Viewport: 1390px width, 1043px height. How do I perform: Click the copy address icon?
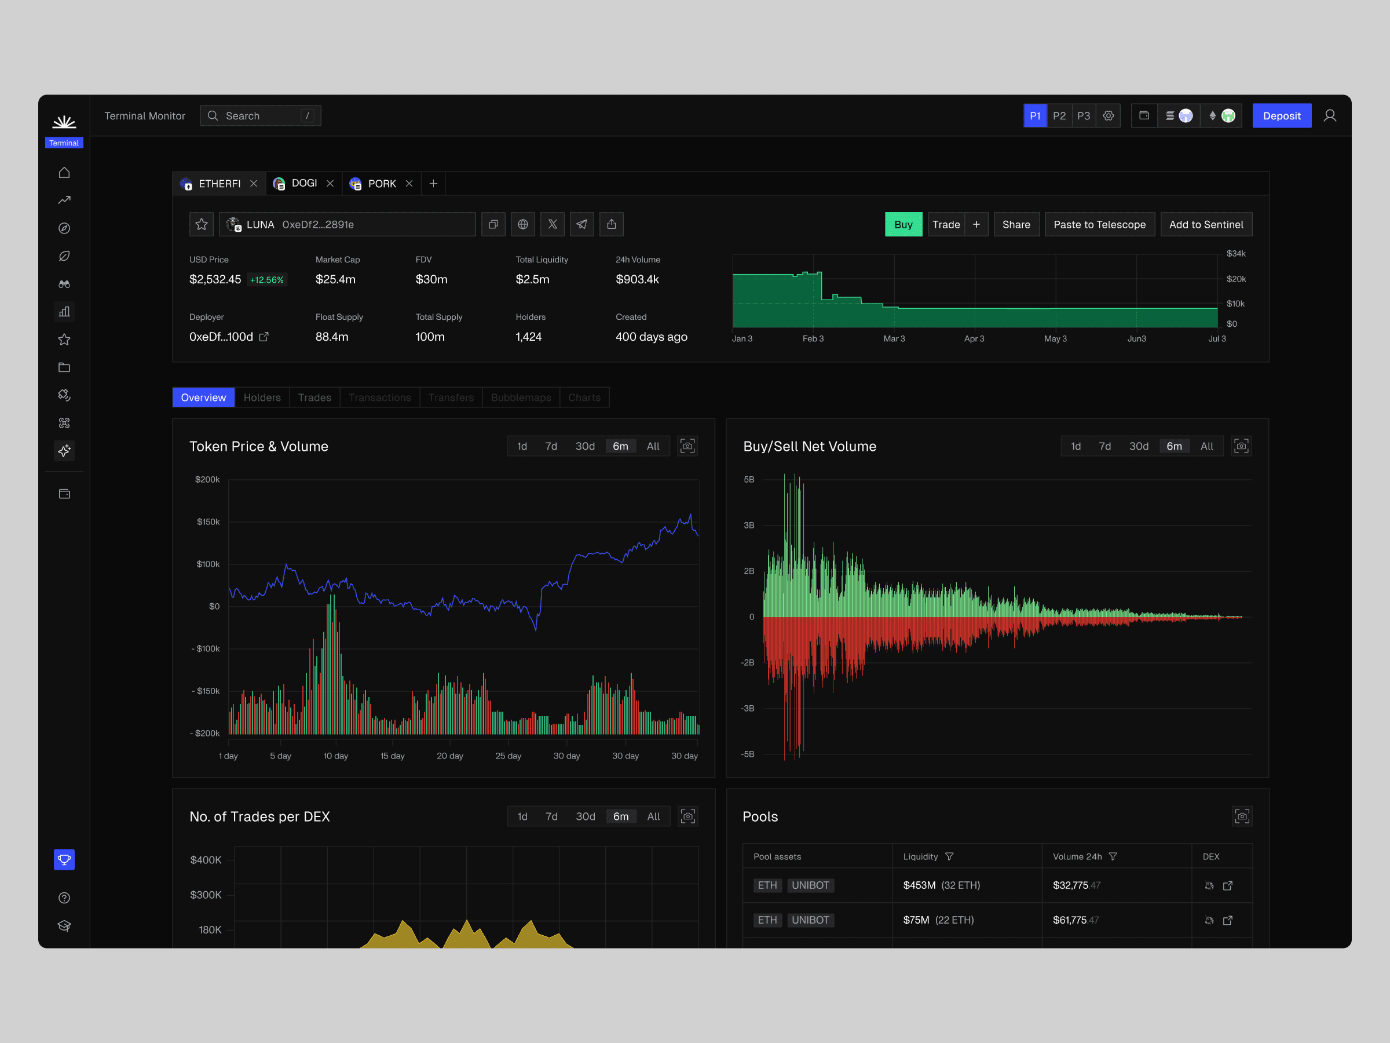click(493, 224)
